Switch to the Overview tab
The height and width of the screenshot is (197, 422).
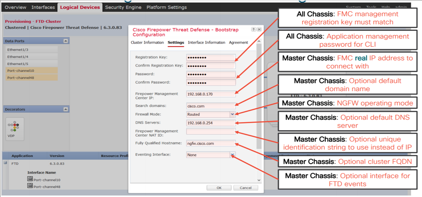tap(16, 7)
